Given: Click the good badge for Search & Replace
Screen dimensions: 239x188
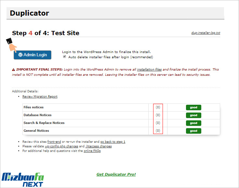Looking at the screenshot, I should pyautogui.click(x=193, y=123).
